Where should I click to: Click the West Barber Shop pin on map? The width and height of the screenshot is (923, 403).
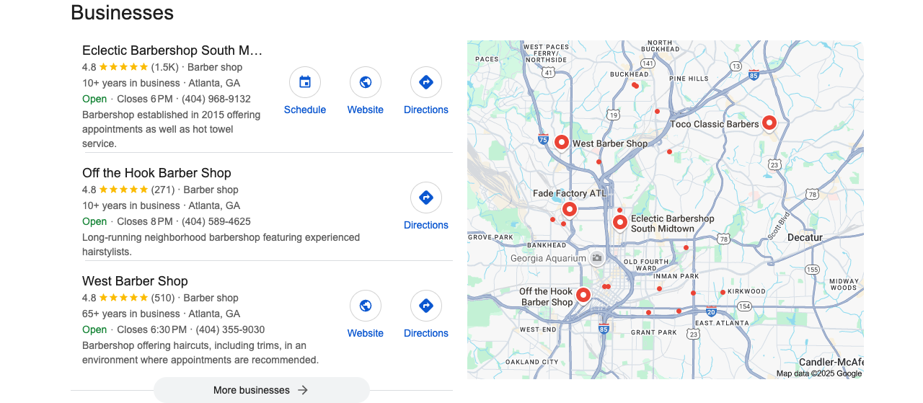pyautogui.click(x=562, y=142)
